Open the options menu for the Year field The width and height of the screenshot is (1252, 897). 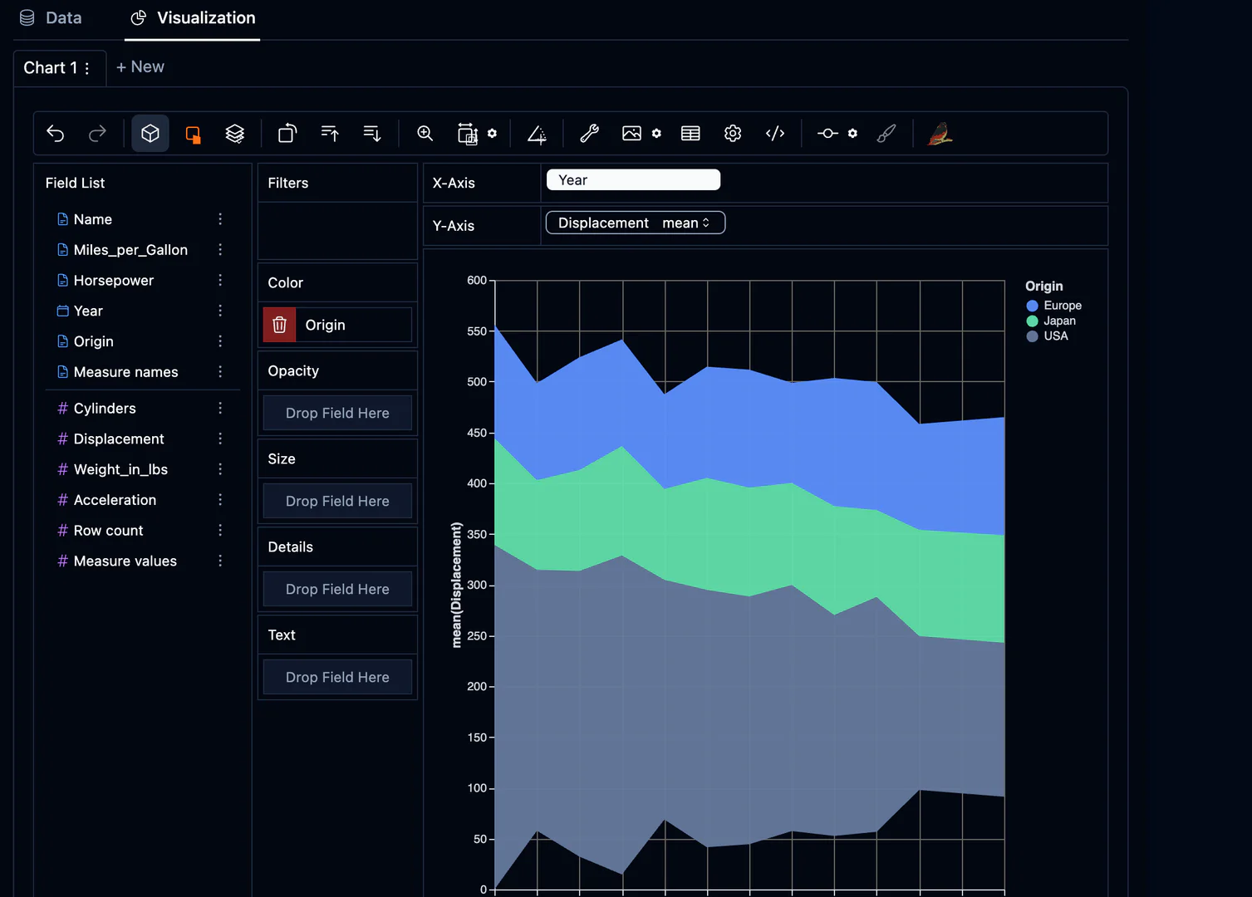[x=219, y=311]
